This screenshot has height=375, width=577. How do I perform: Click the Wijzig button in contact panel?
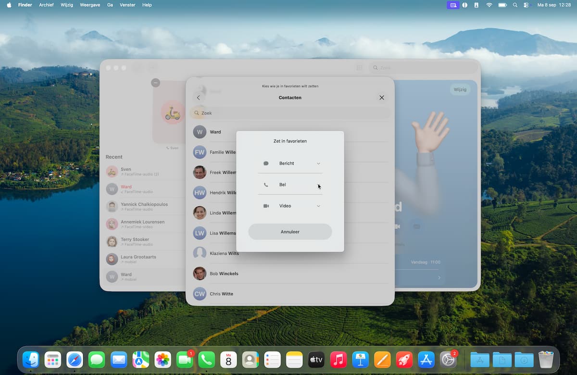460,89
